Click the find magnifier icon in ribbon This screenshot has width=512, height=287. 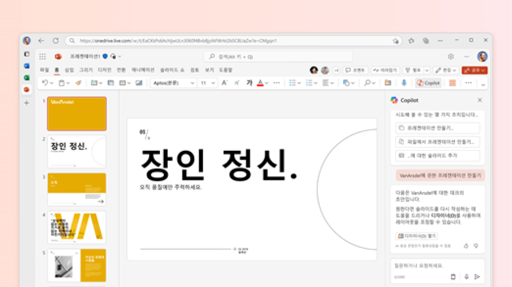pyautogui.click(x=367, y=83)
